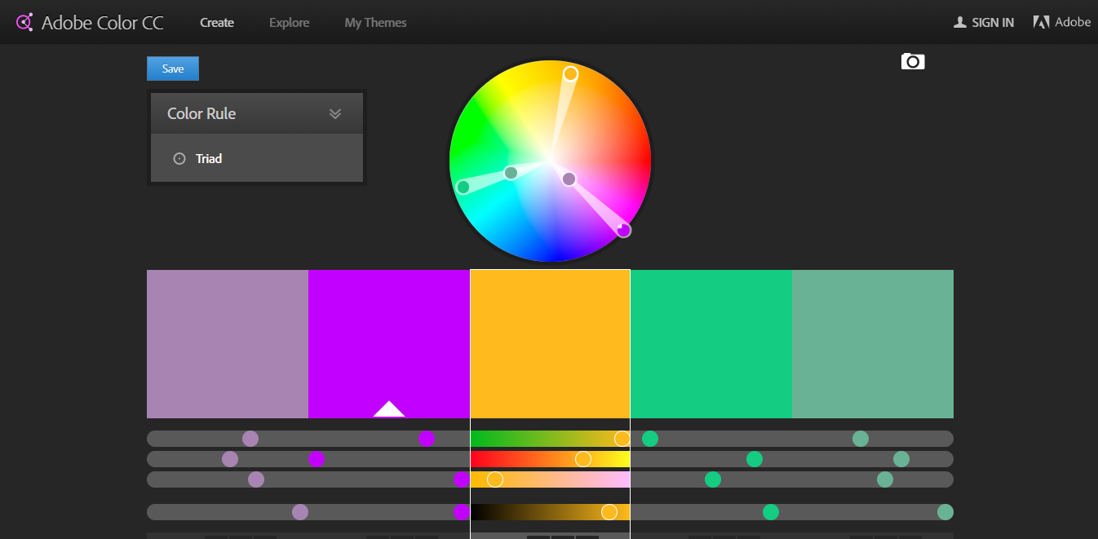Image resolution: width=1098 pixels, height=539 pixels.
Task: Click the Triad rule circle icon
Action: (x=179, y=158)
